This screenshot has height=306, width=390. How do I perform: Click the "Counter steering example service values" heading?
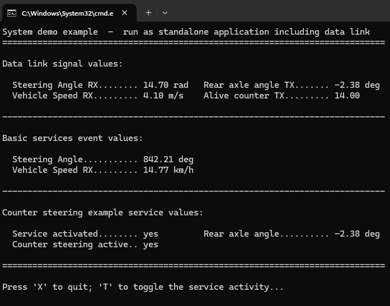point(102,213)
